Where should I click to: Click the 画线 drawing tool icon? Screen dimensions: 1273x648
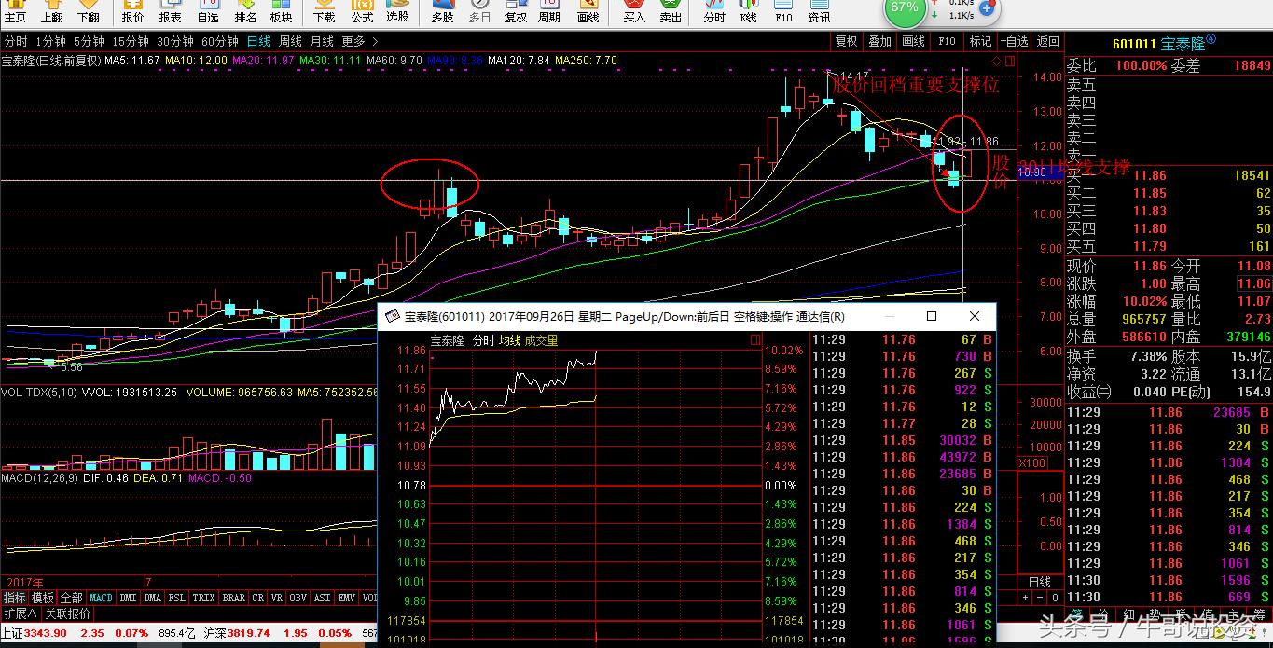pyautogui.click(x=588, y=12)
